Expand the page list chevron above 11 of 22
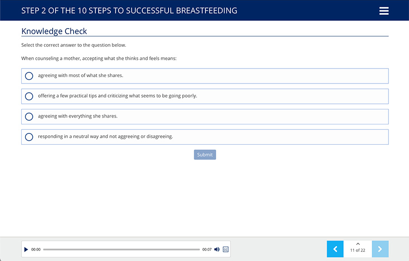The width and height of the screenshot is (409, 261). 358,244
